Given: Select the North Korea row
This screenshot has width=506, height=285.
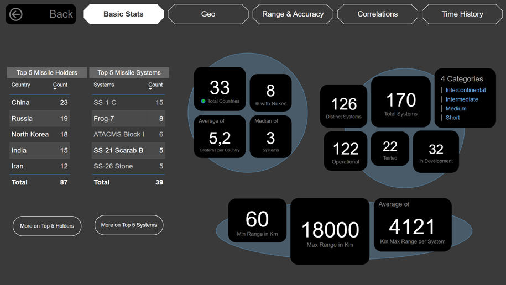Looking at the screenshot, I should pyautogui.click(x=40, y=134).
